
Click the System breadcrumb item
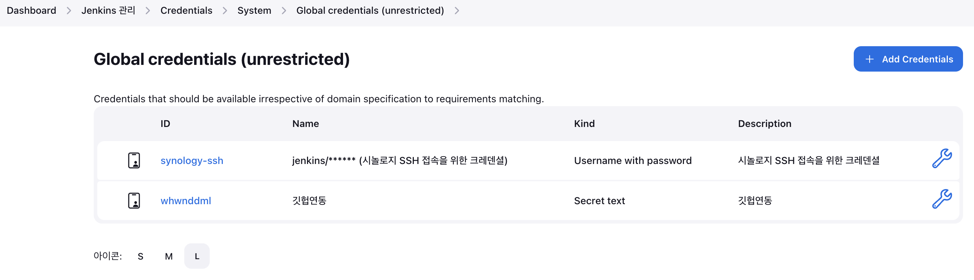coord(254,11)
